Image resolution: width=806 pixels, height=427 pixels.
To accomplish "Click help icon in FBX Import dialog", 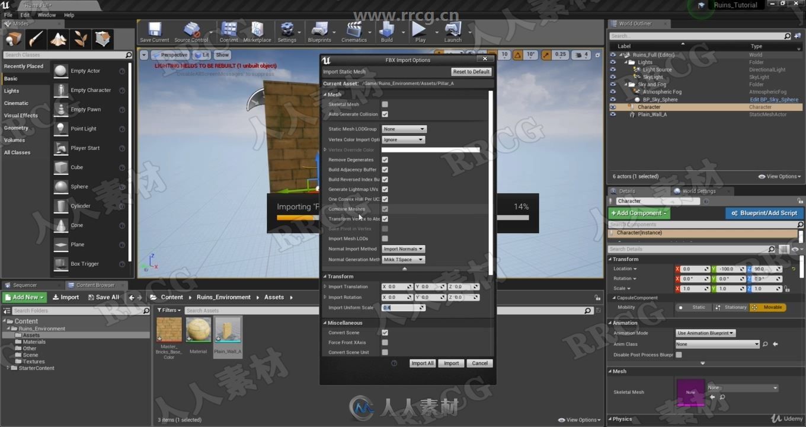I will (x=394, y=363).
